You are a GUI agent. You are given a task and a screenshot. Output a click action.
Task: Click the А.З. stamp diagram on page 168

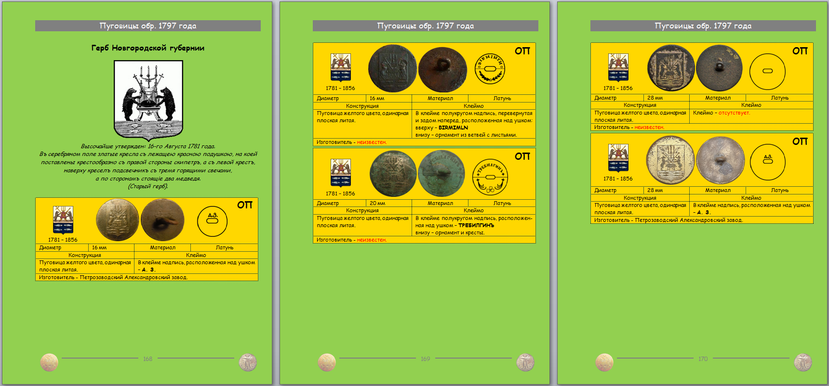(x=212, y=221)
